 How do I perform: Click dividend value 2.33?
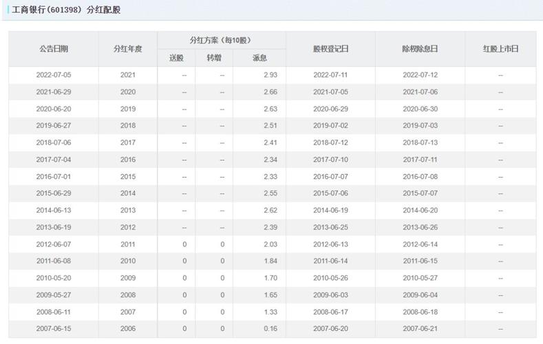[270, 177]
